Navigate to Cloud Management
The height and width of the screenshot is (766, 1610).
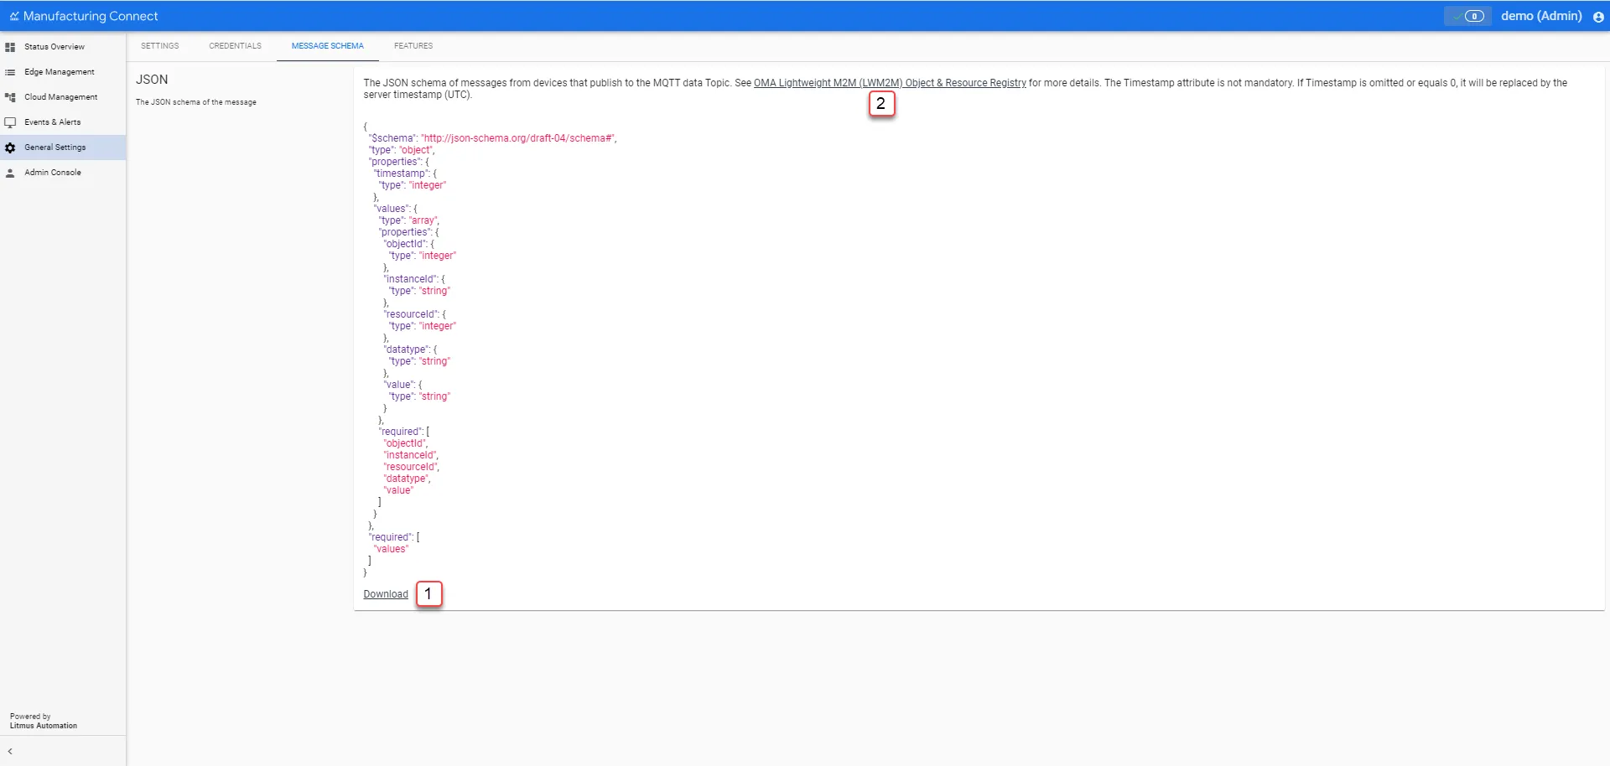click(x=63, y=97)
